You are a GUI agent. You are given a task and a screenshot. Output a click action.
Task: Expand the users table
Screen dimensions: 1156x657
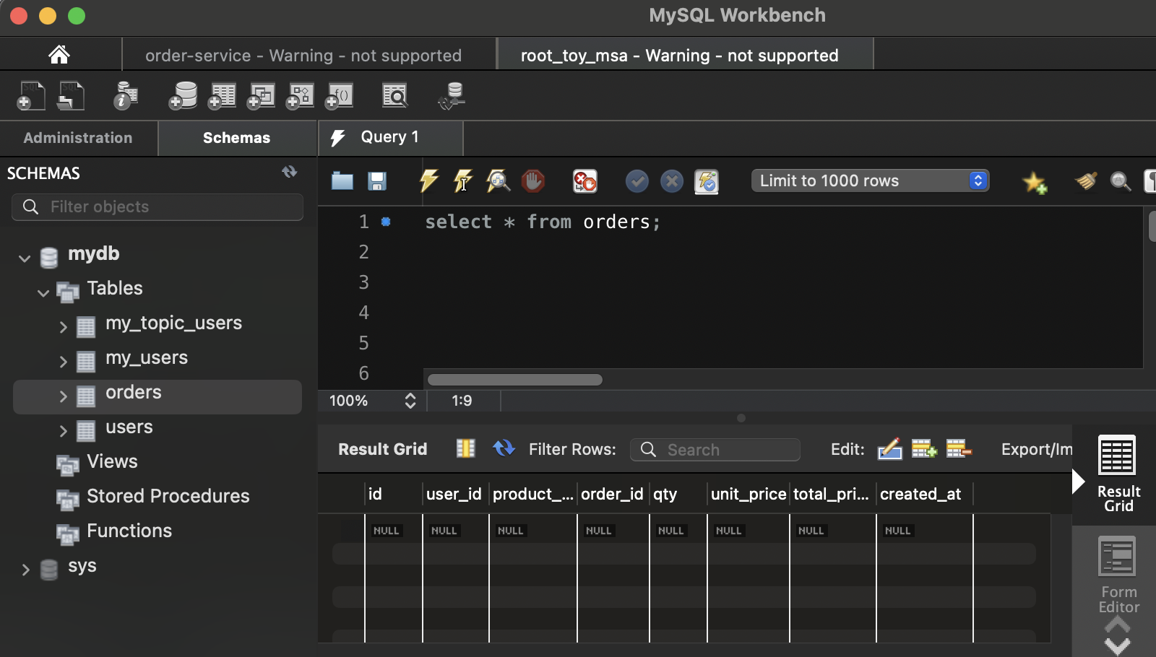[x=63, y=431]
